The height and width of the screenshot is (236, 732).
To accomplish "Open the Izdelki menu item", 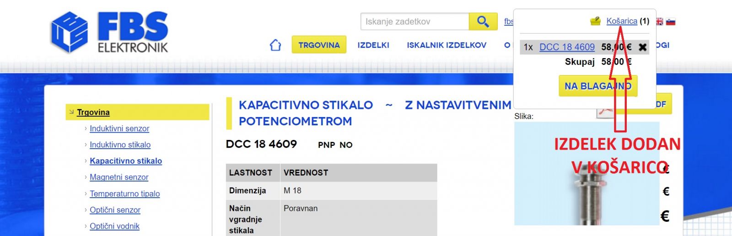I will point(373,45).
